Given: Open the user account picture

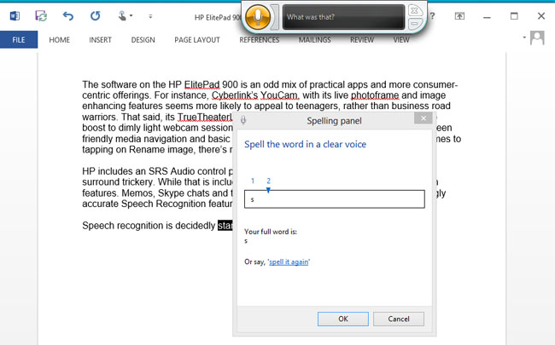Looking at the screenshot, I should click(x=537, y=37).
